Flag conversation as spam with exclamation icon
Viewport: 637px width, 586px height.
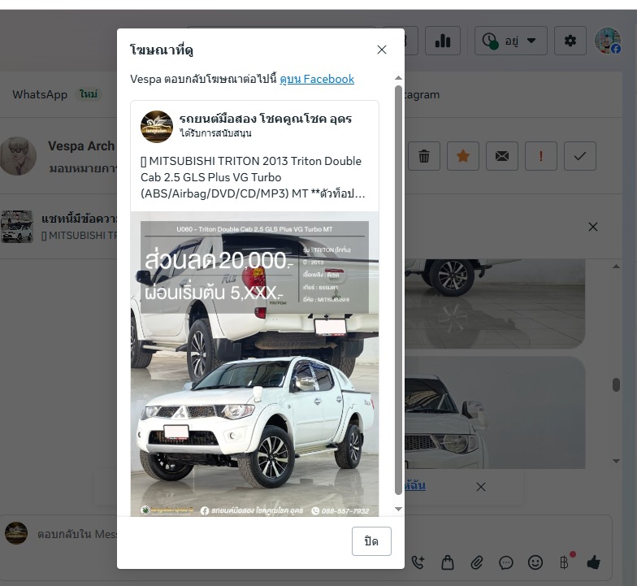[x=541, y=156]
